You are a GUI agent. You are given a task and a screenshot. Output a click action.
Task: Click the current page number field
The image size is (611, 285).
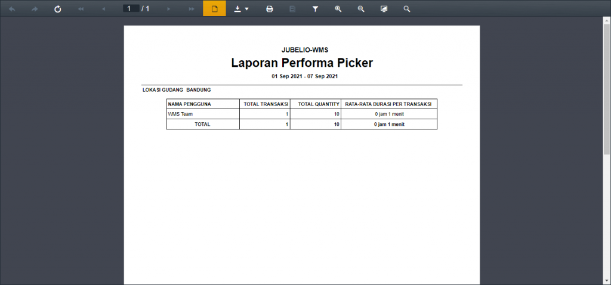point(131,8)
